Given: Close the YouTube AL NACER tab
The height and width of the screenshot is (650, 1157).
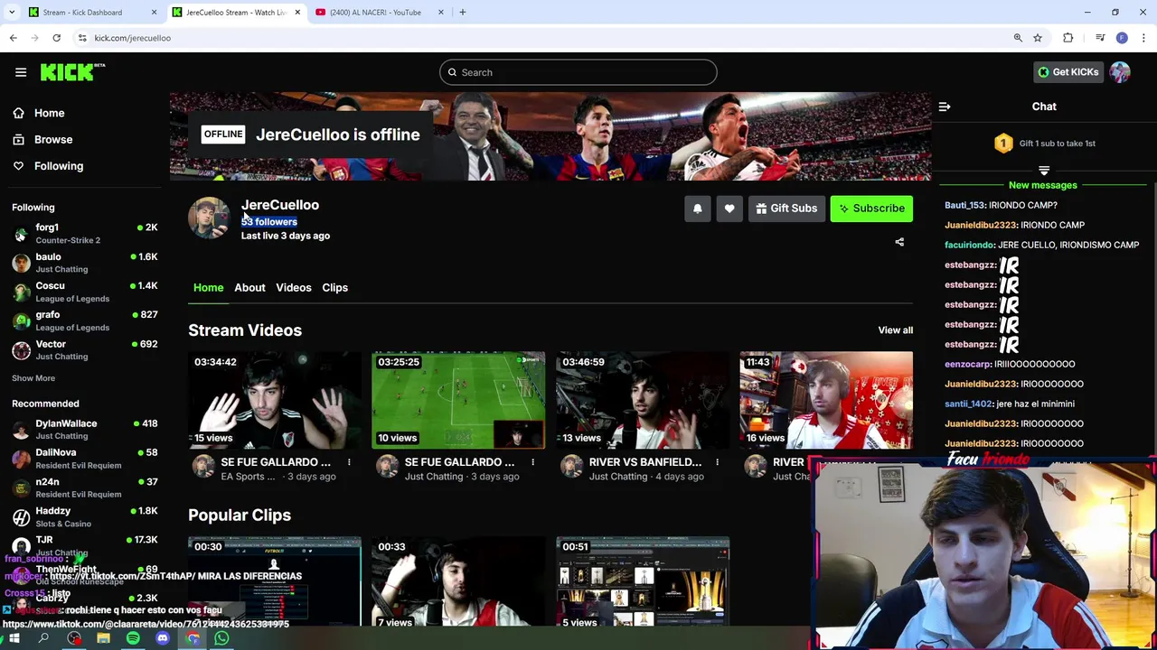Looking at the screenshot, I should (x=441, y=13).
